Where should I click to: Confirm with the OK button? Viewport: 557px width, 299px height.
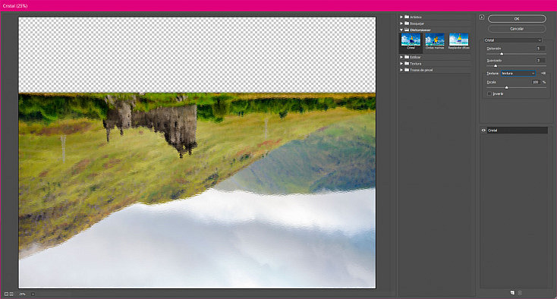[x=517, y=18]
